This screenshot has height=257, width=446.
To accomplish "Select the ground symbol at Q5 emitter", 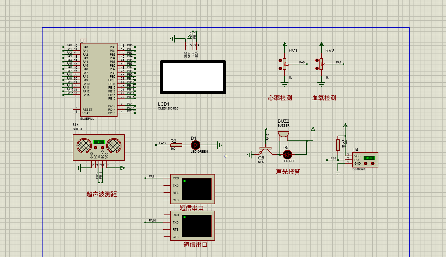I will tap(250, 155).
